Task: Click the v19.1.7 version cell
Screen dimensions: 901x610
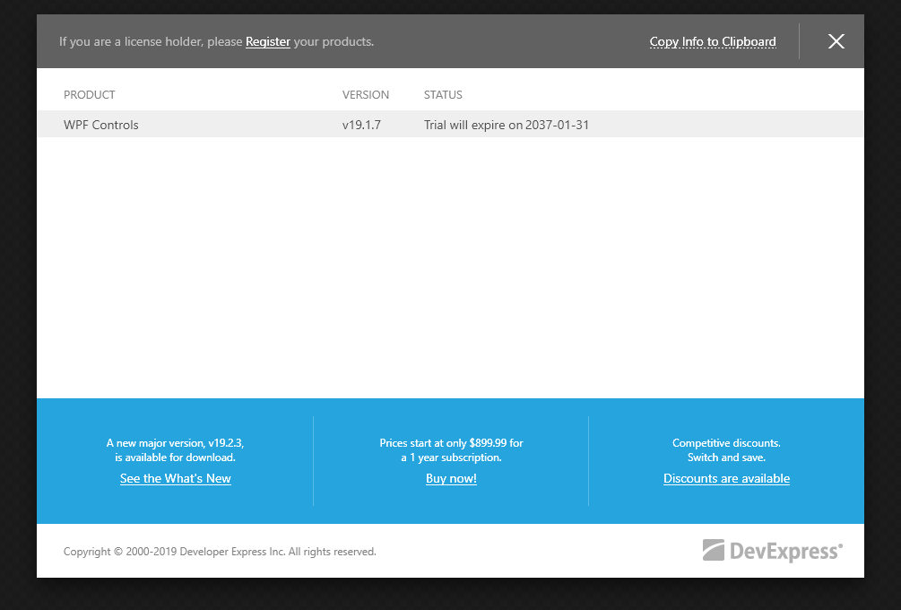Action: tap(361, 125)
